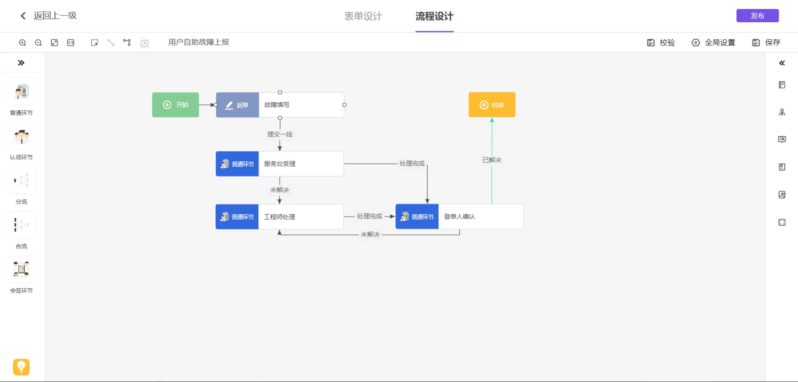Screen dimensions: 798x382
Task: Click the 校验 validate button
Action: point(661,43)
